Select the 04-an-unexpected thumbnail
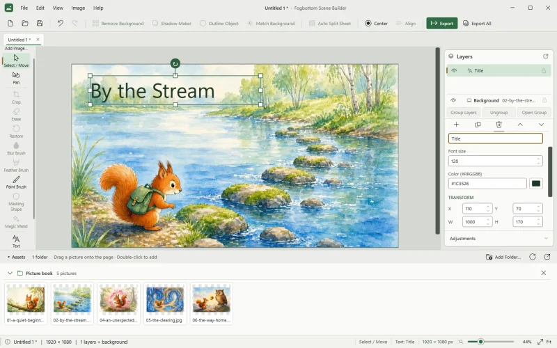557x348 pixels. (x=118, y=303)
